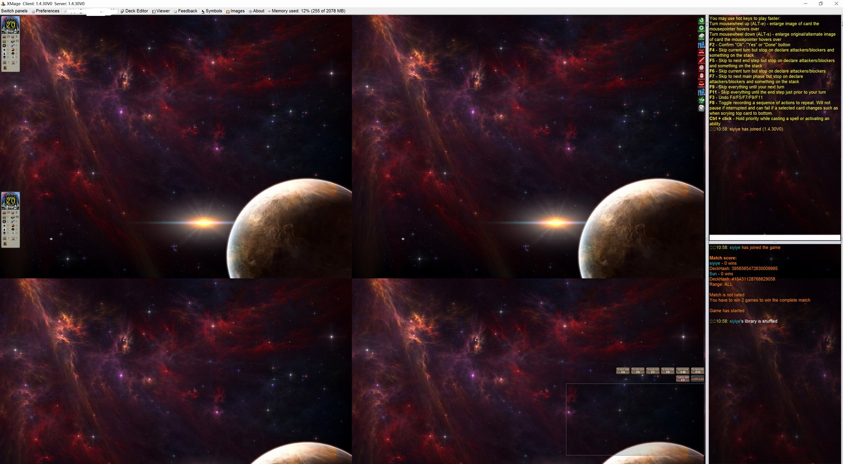Click top player's experience XP counter icon
This screenshot has width=843, height=464.
click(13, 46)
